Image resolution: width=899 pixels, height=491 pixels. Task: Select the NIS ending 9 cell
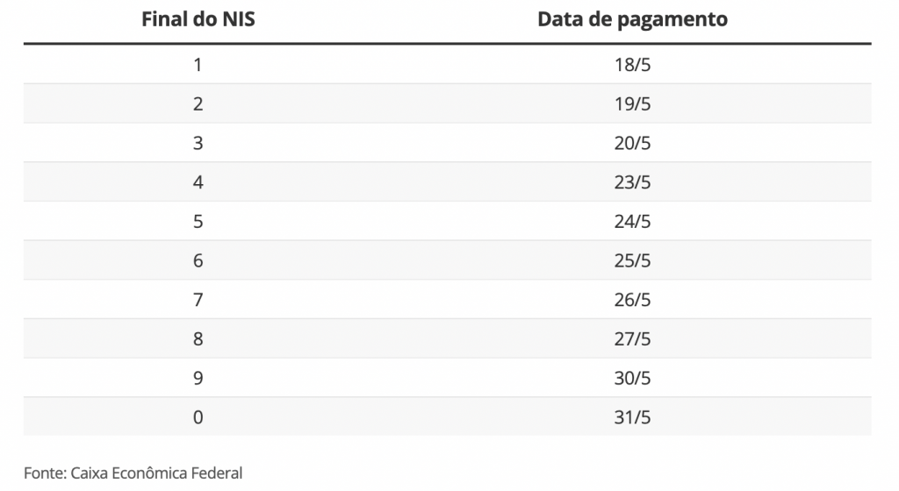tap(198, 378)
